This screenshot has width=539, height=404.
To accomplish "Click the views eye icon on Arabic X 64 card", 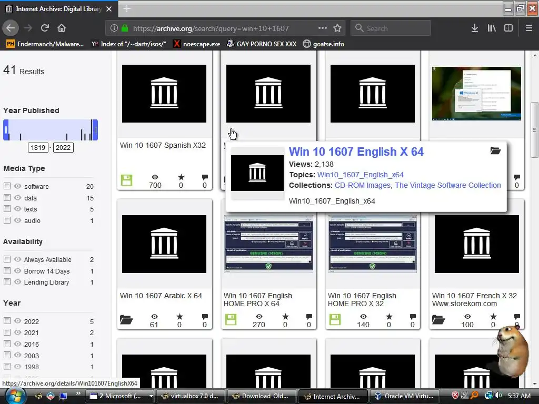I will [x=154, y=316].
